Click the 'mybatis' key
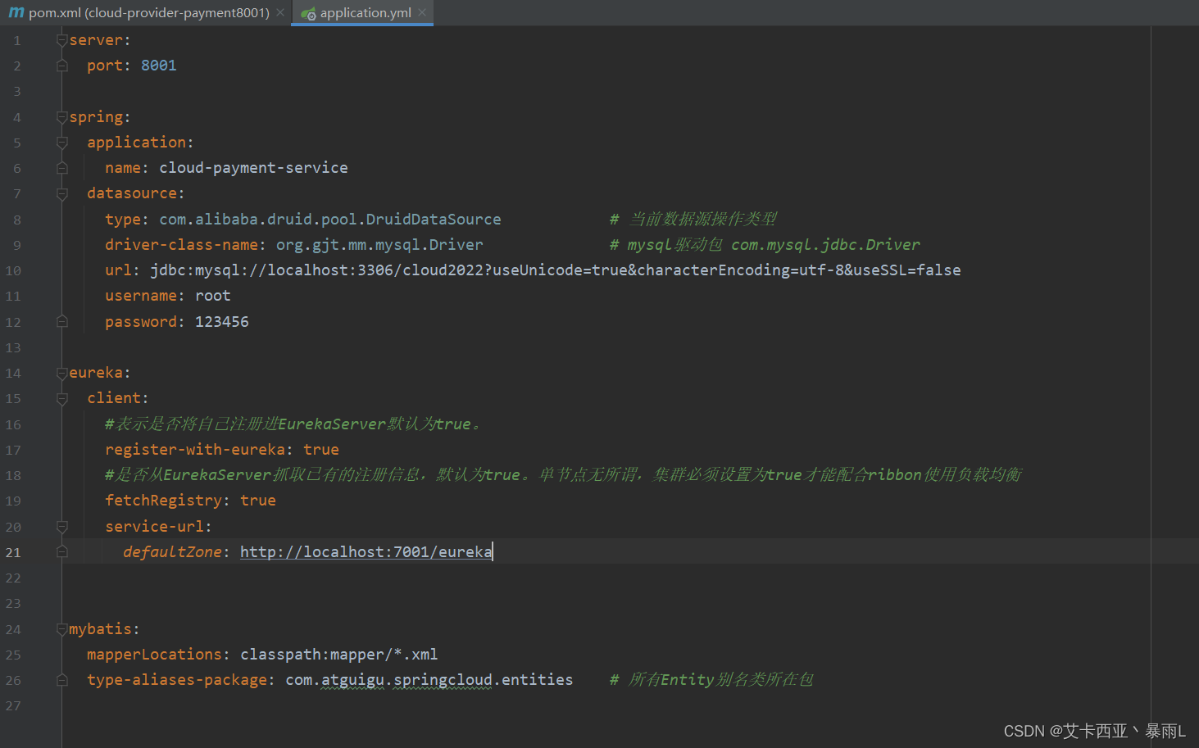The image size is (1199, 748). coord(100,628)
